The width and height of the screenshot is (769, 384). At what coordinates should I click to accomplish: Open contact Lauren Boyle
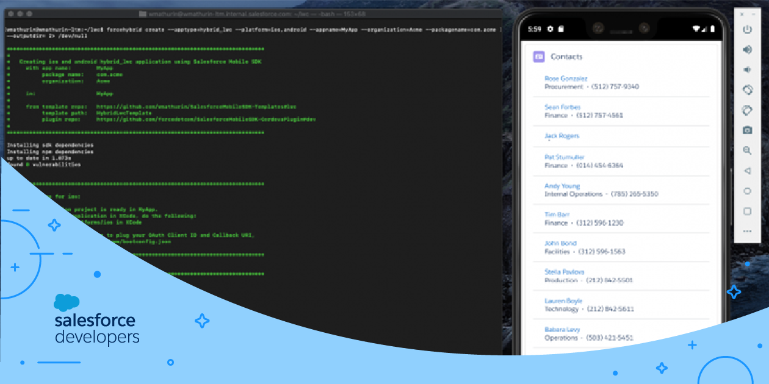(563, 301)
